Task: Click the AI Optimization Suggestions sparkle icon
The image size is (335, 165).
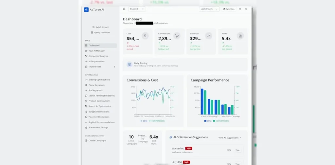Action: 171,137
